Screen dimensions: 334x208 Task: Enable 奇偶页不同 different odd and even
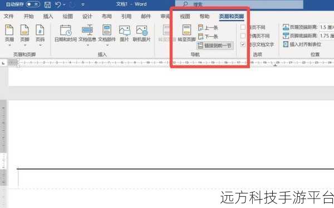click(243, 36)
